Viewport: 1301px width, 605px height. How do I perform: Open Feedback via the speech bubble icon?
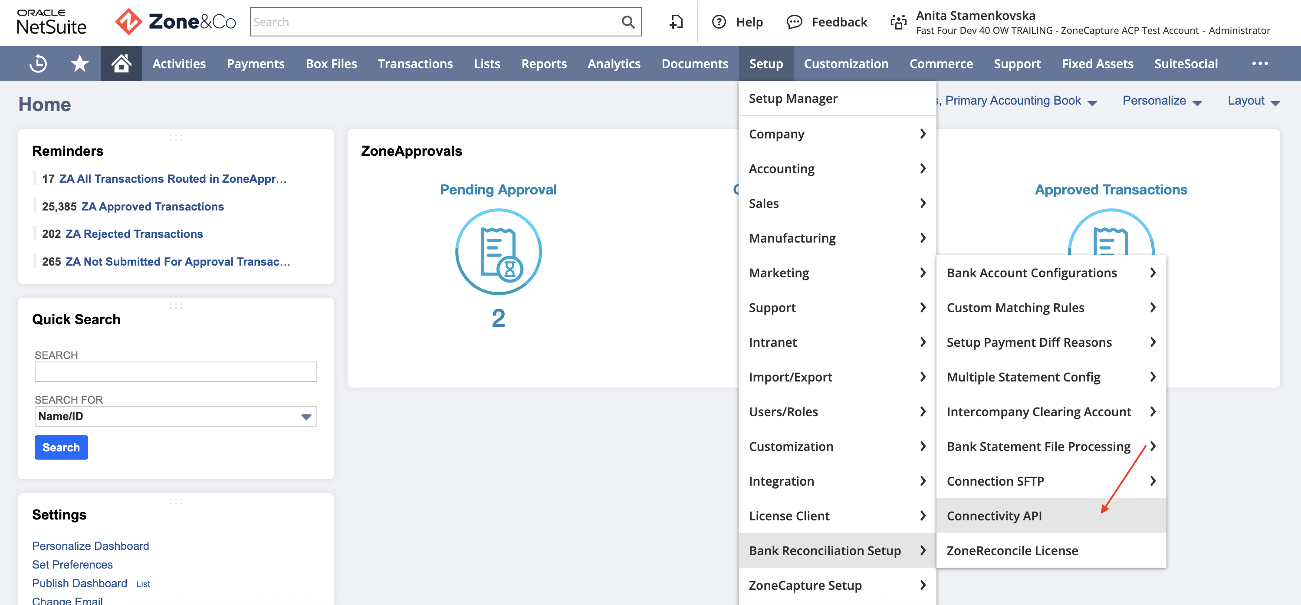pos(794,22)
